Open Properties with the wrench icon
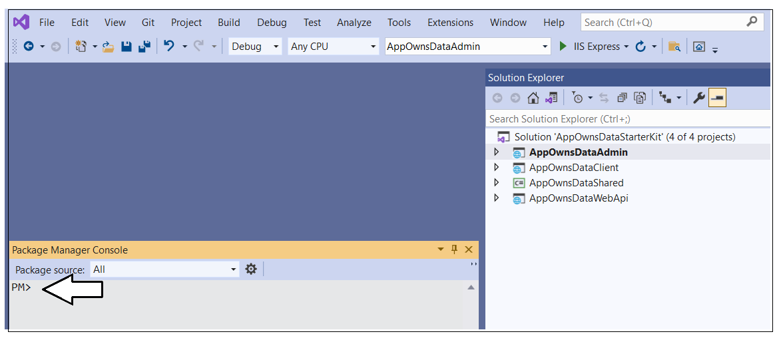The image size is (783, 344). (699, 98)
